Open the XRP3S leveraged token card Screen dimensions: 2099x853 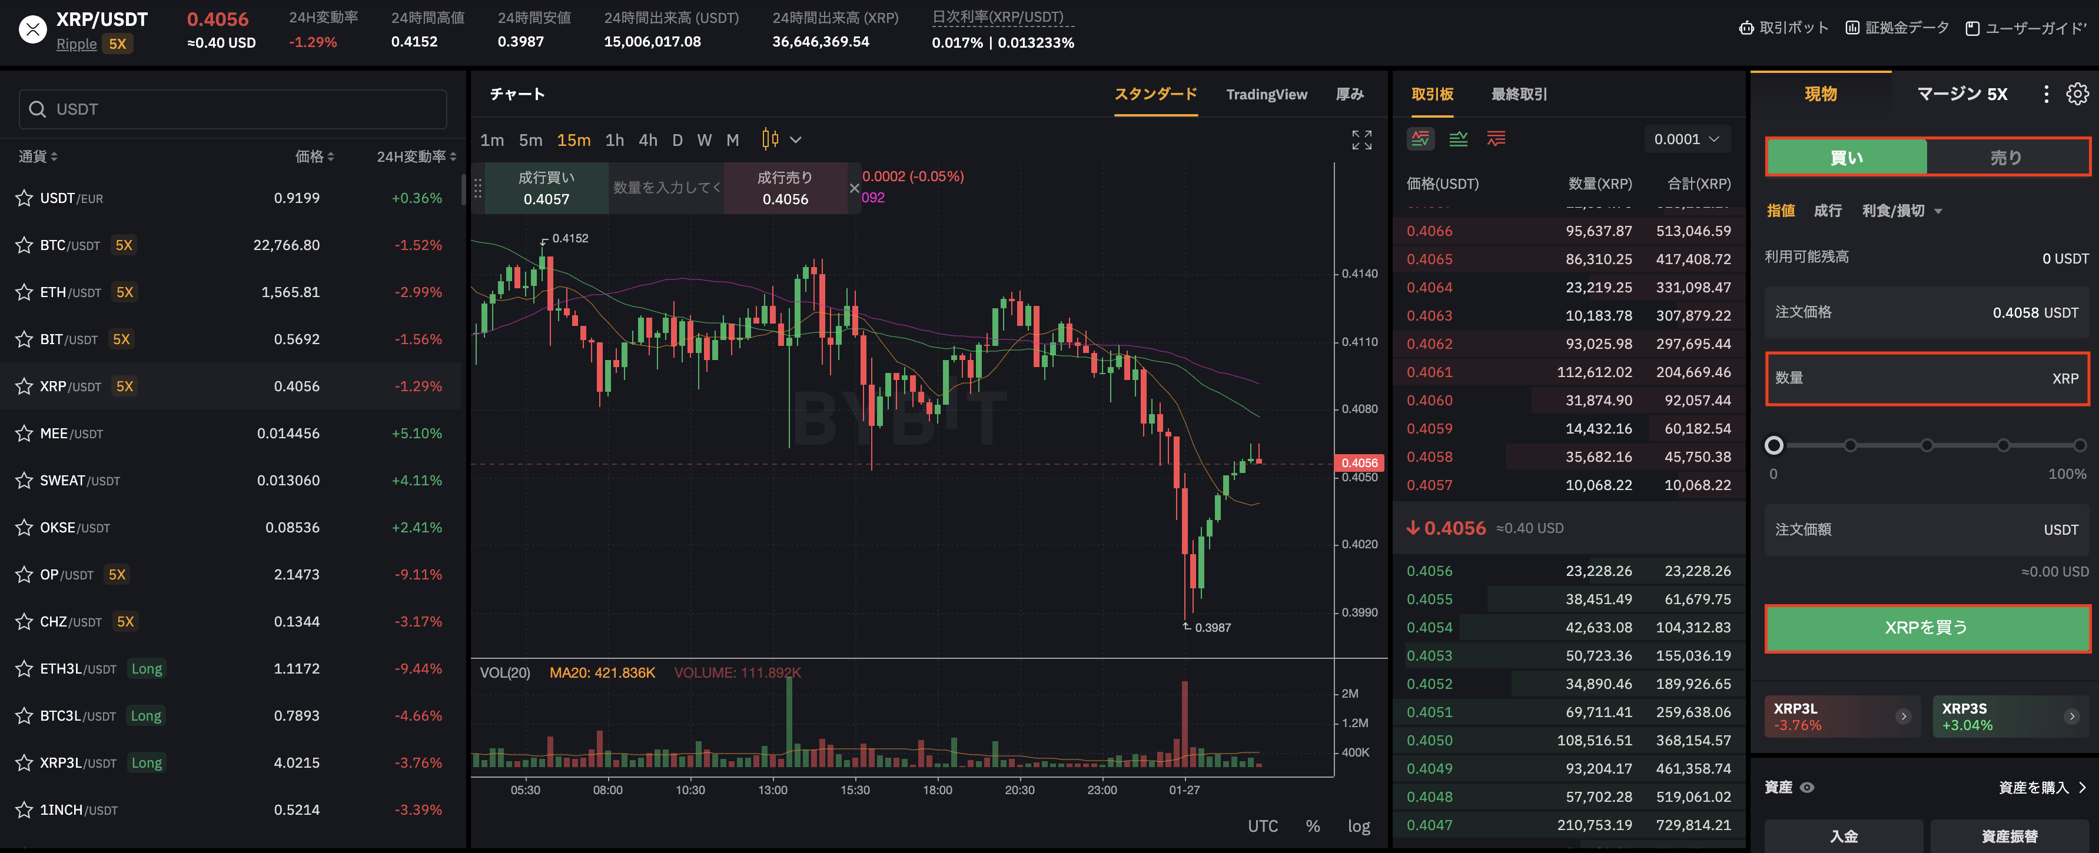(x=2010, y=716)
